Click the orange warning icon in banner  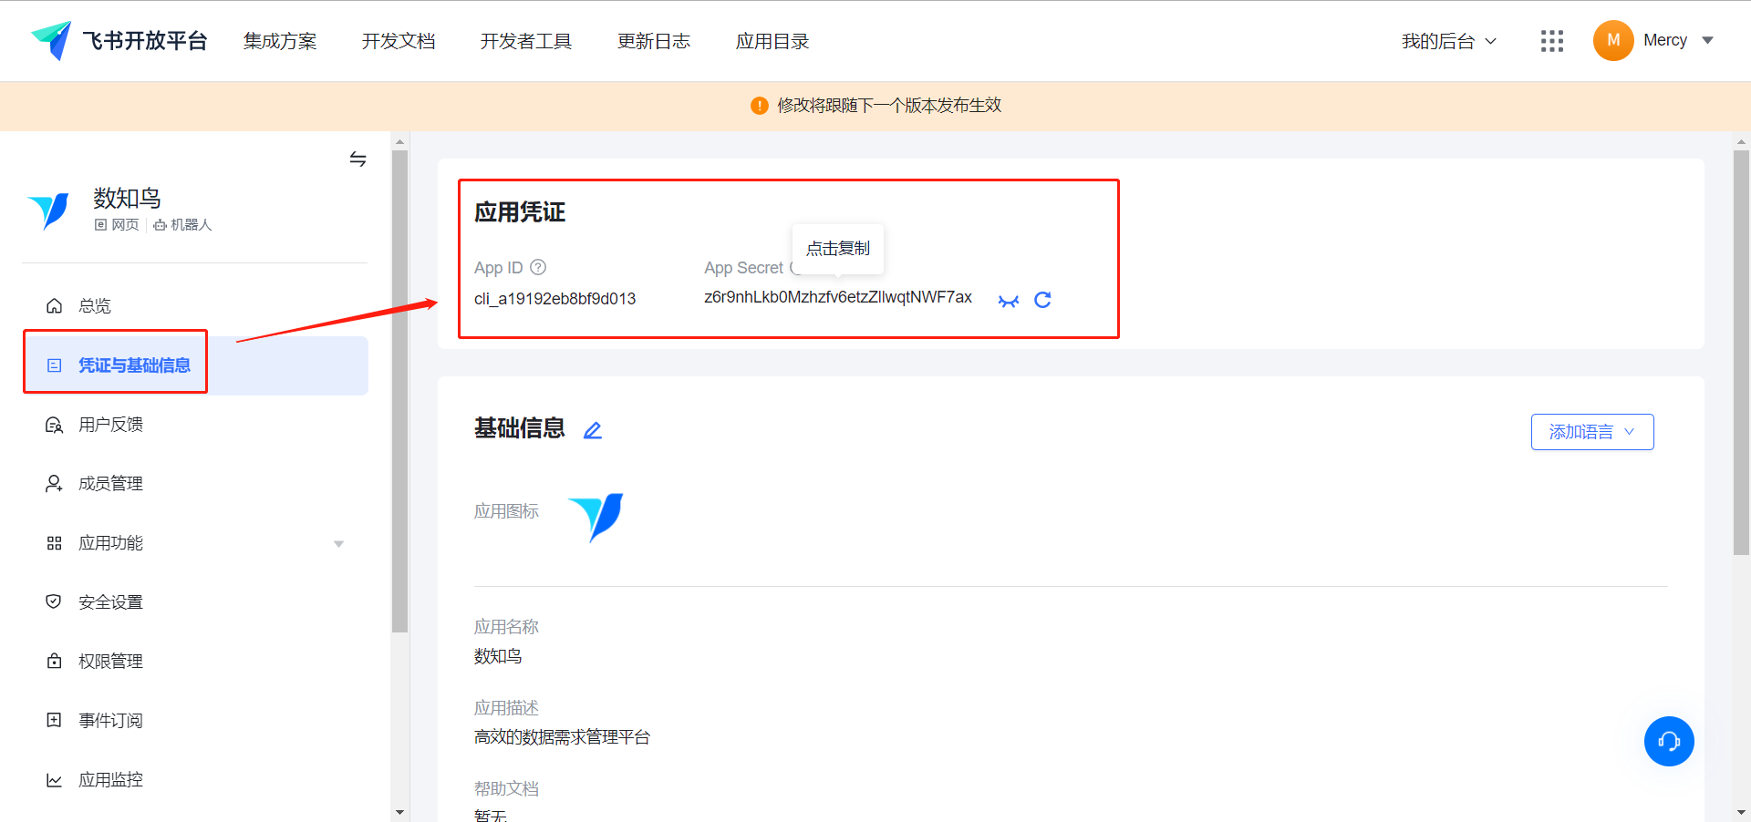759,106
